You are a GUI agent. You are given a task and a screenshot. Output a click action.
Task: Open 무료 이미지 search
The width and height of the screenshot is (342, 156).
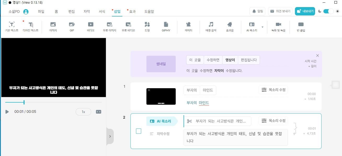[x=110, y=27]
